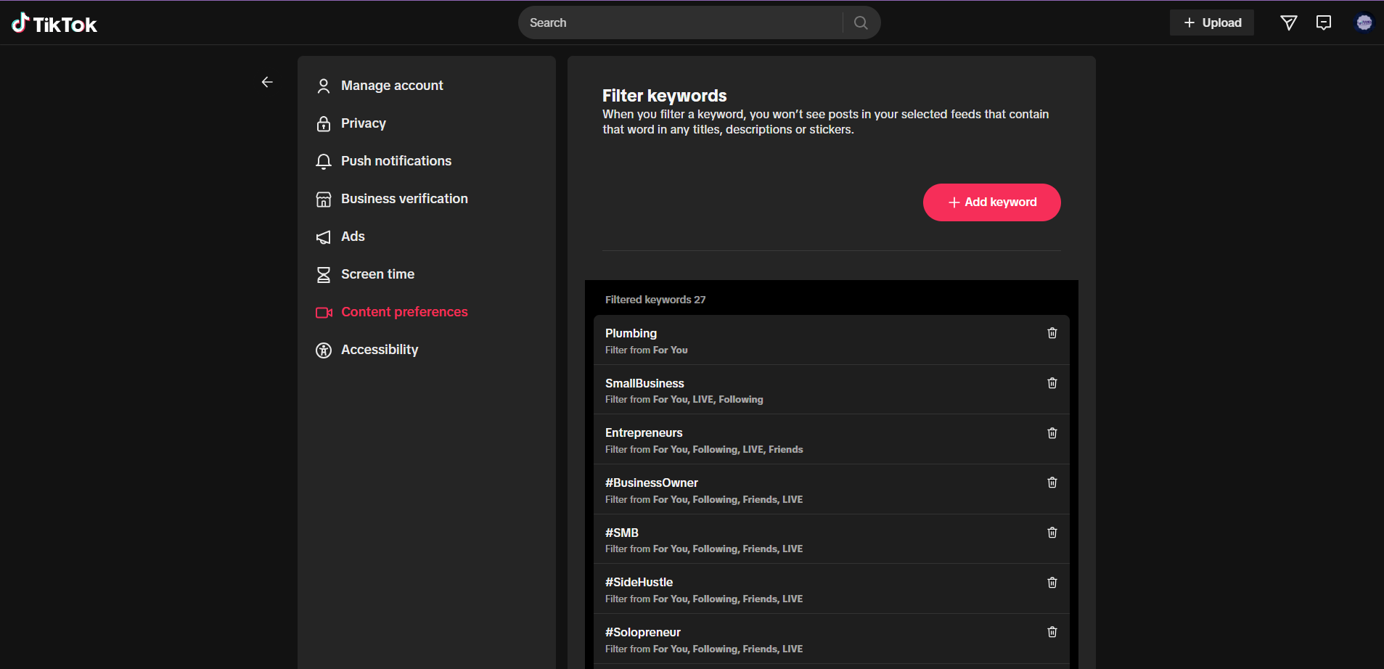Viewport: 1384px width, 669px height.
Task: Click the Filter keywords heading
Action: coord(664,96)
